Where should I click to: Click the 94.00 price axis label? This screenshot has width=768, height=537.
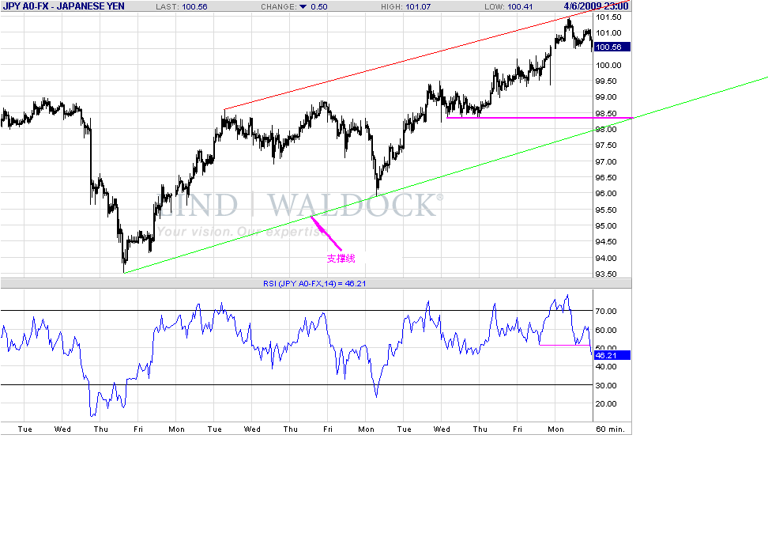coord(606,259)
